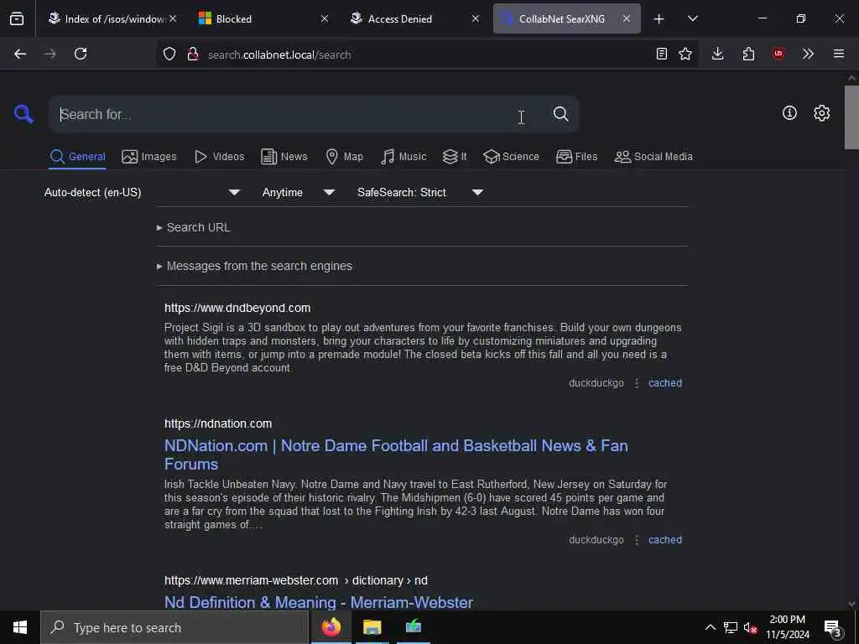Close the Blocked tab
859x644 pixels.
pos(325,18)
